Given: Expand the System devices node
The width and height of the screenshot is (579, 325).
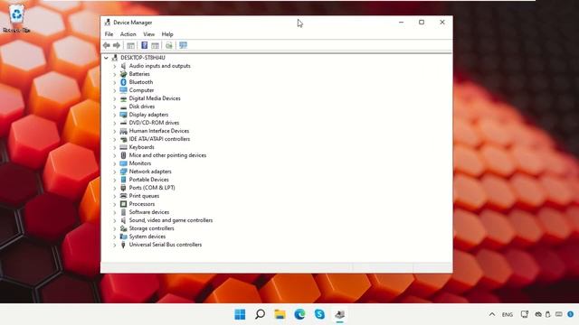Looking at the screenshot, I should (x=115, y=237).
